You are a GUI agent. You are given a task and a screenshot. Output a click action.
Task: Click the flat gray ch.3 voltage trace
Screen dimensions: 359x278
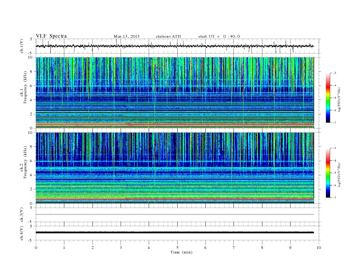coord(175,214)
